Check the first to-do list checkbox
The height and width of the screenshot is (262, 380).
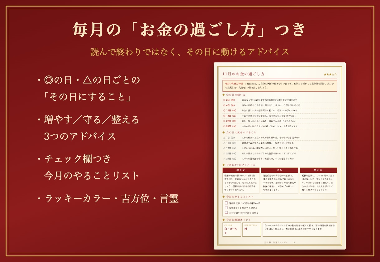pos(226,203)
